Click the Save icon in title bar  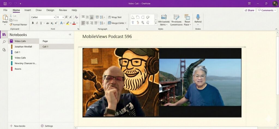[x=5, y=4]
